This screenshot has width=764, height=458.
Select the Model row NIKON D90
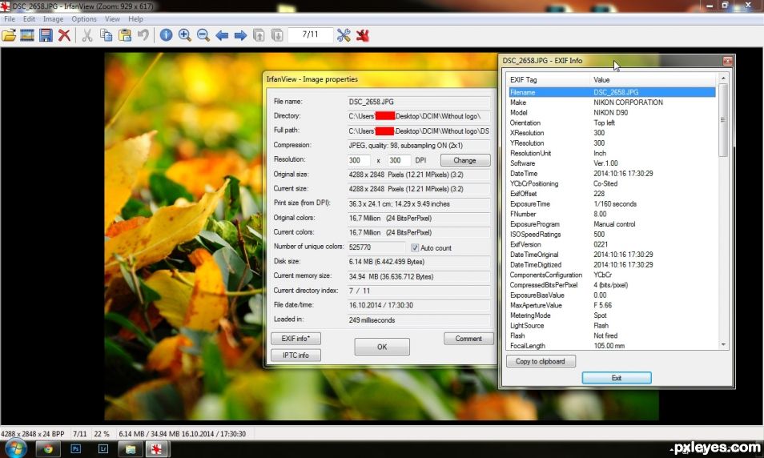coord(612,113)
